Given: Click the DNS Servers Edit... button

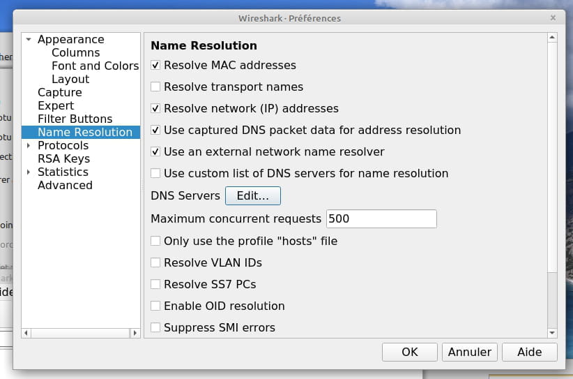Looking at the screenshot, I should pos(253,195).
